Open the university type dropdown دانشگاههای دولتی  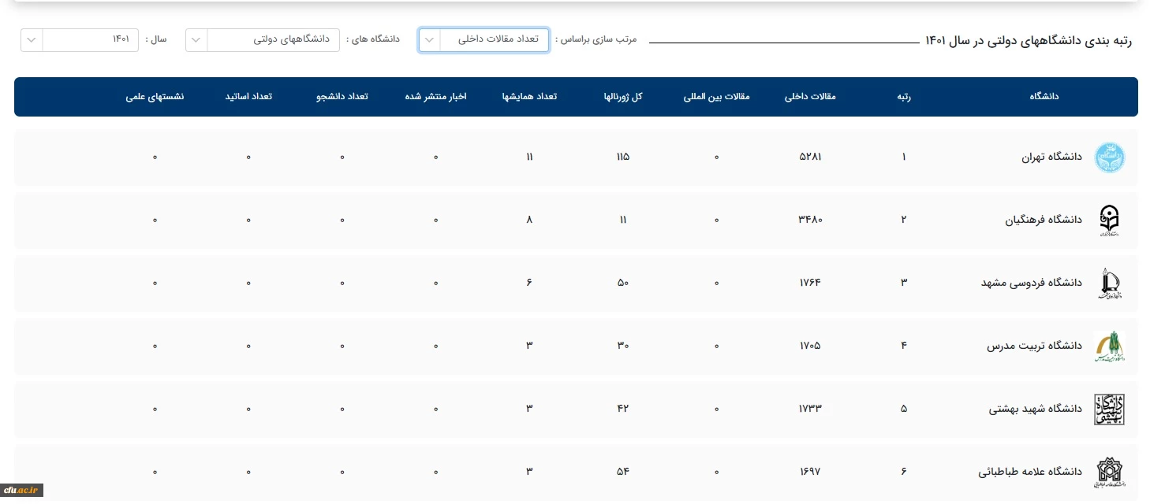coord(263,40)
